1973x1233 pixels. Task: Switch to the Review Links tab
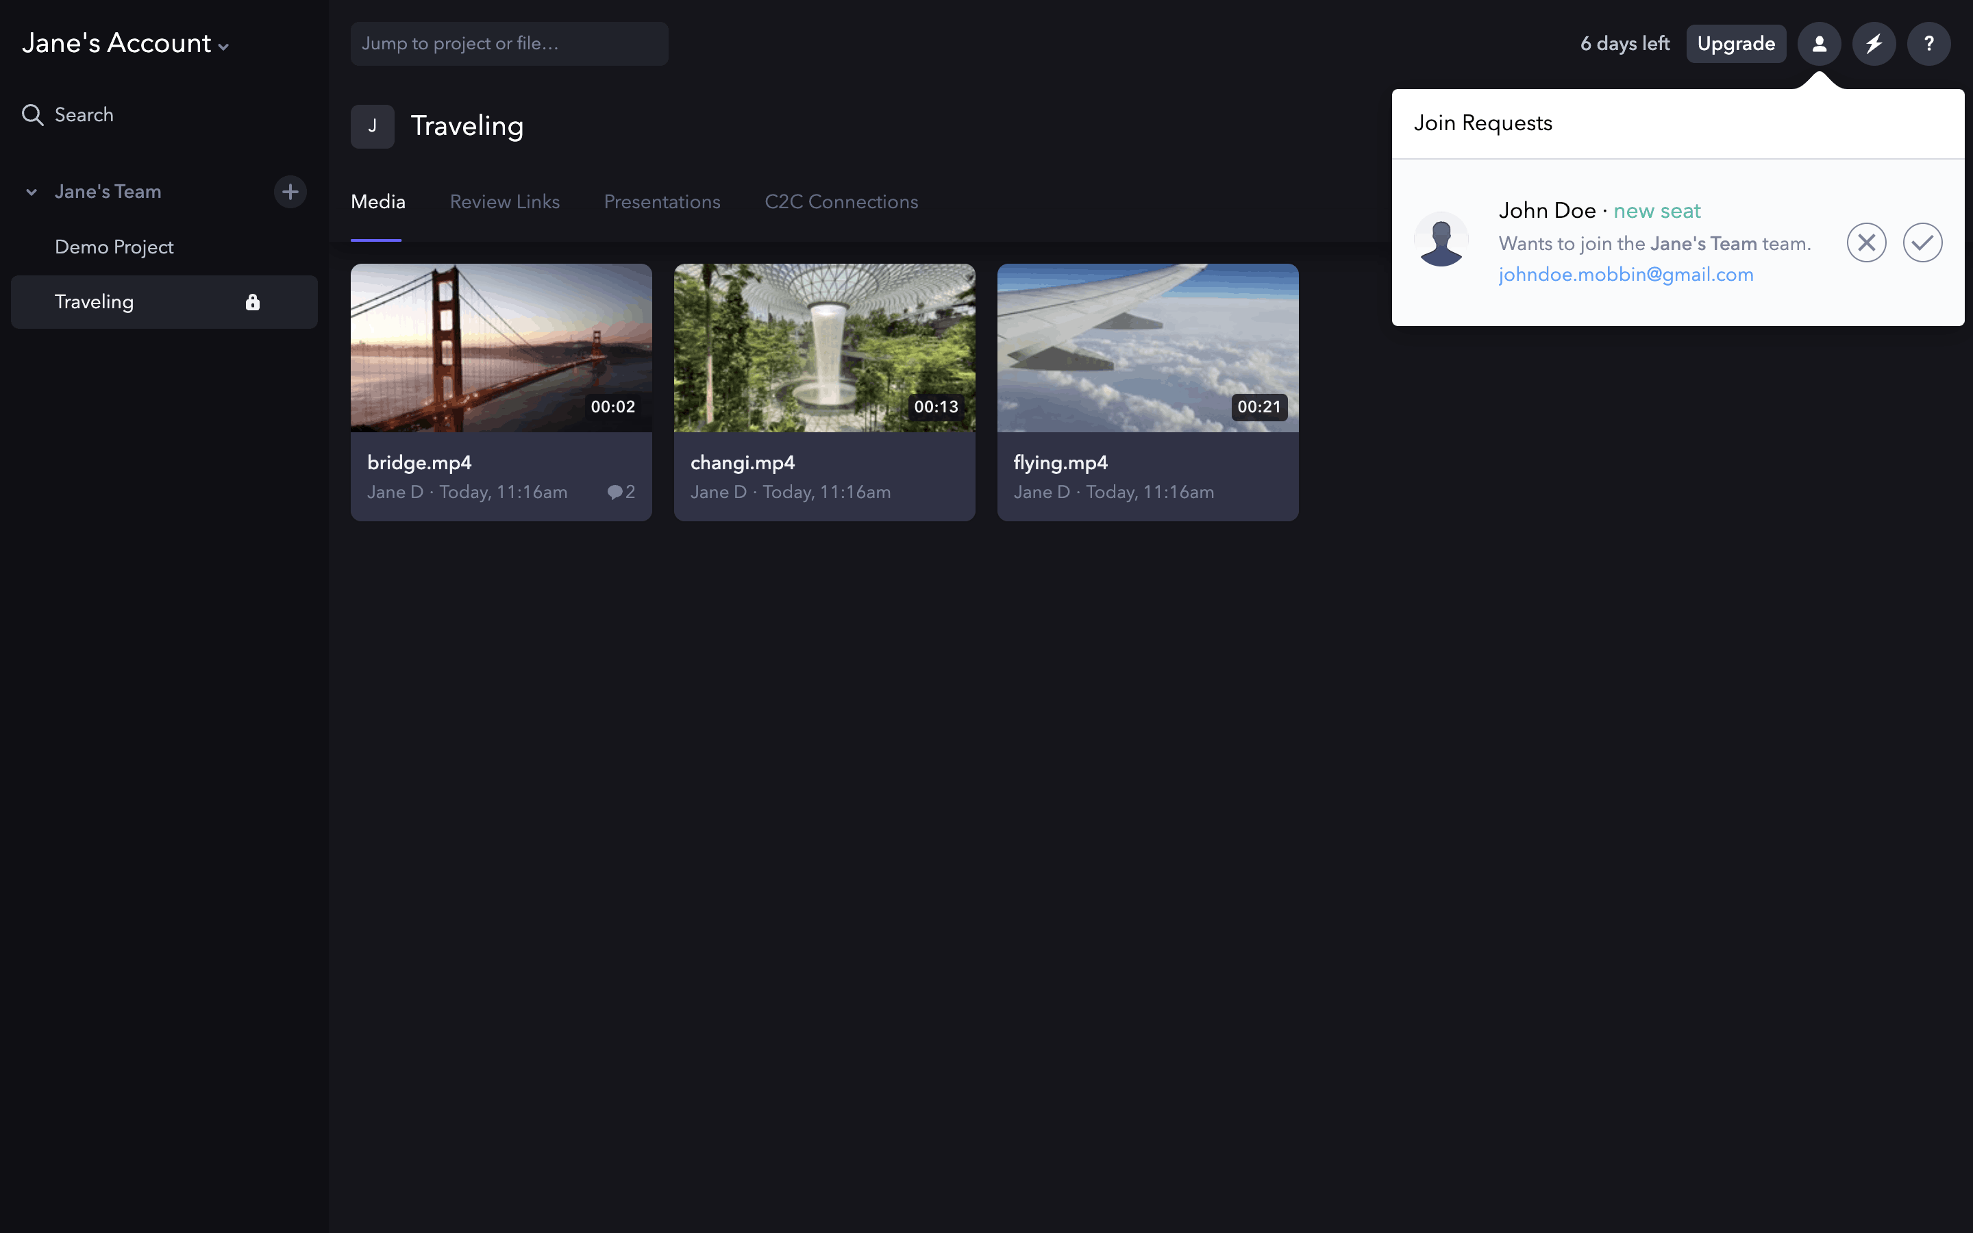pyautogui.click(x=505, y=202)
